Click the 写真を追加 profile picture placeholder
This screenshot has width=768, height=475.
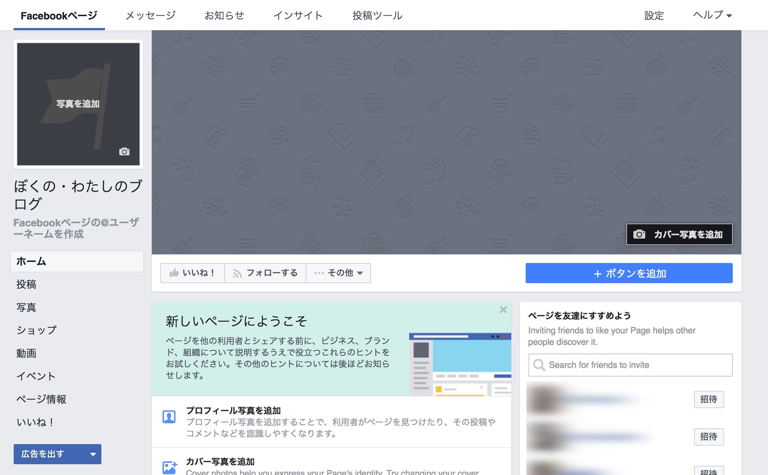(x=78, y=104)
